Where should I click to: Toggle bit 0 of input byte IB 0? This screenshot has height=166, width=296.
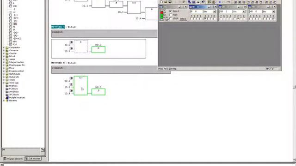215,19
